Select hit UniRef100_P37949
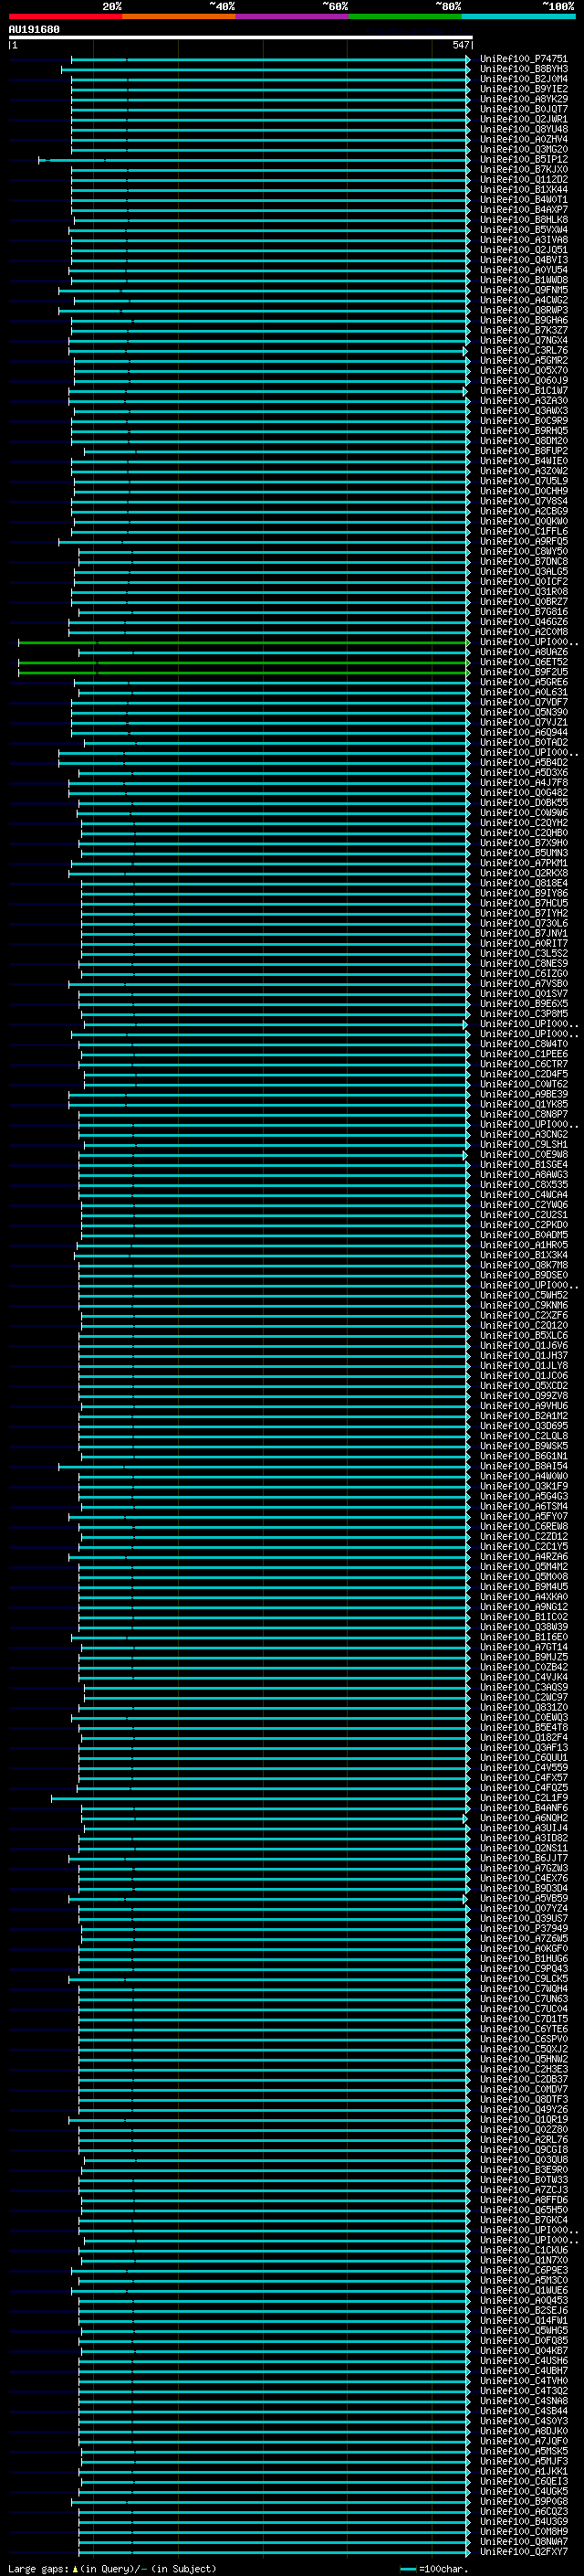 point(523,1928)
